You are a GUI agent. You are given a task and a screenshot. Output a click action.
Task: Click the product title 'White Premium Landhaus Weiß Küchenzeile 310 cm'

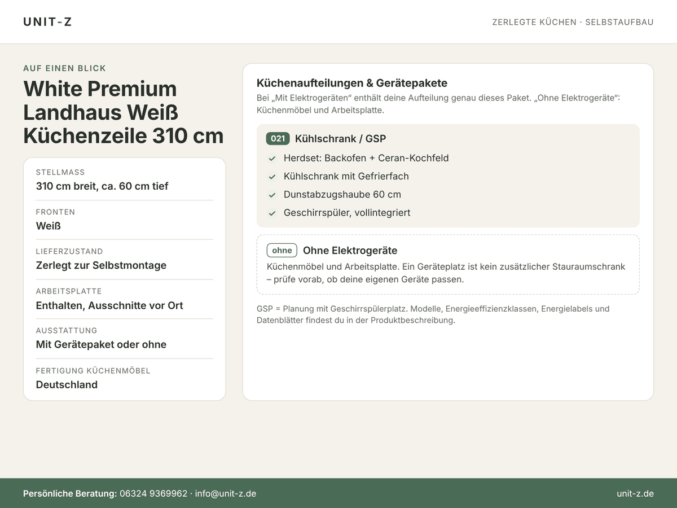[124, 112]
